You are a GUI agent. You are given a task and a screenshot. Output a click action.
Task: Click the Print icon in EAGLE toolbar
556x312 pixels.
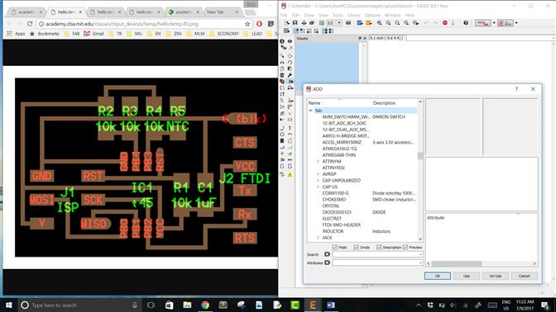click(x=304, y=23)
